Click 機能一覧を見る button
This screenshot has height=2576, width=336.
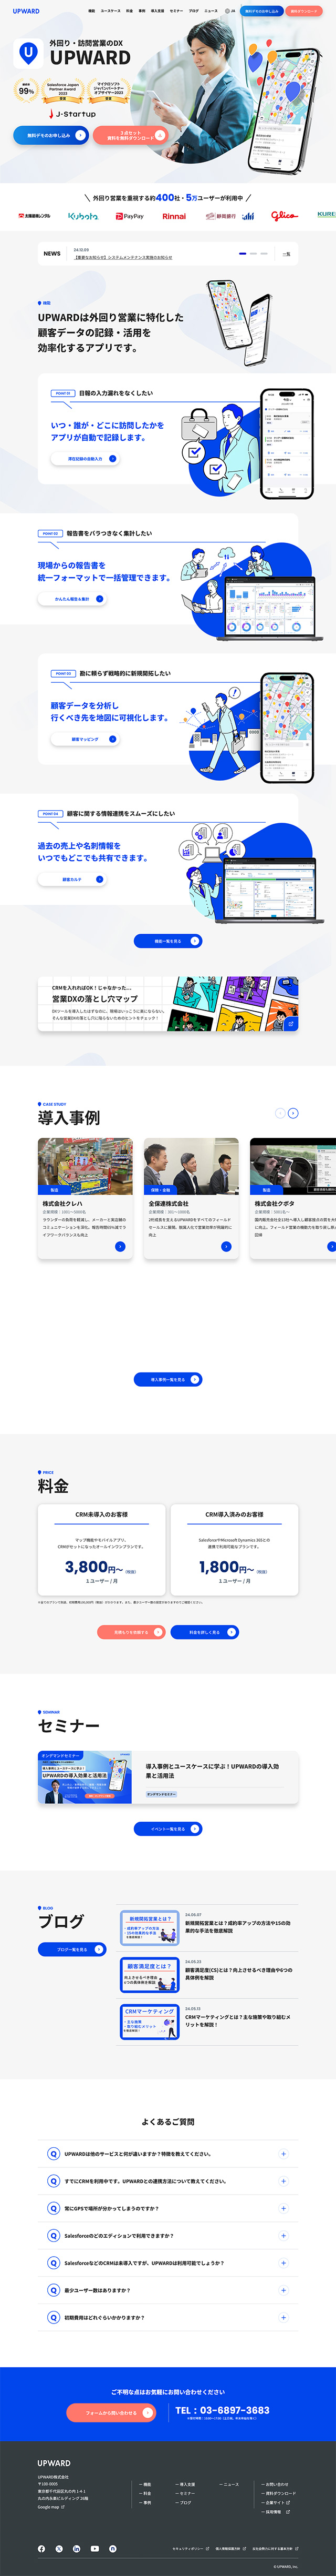click(x=167, y=941)
